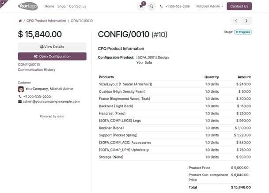The width and height of the screenshot is (269, 193).
Task: Click the $ 1,100.00 amount cell
Action: point(243,128)
